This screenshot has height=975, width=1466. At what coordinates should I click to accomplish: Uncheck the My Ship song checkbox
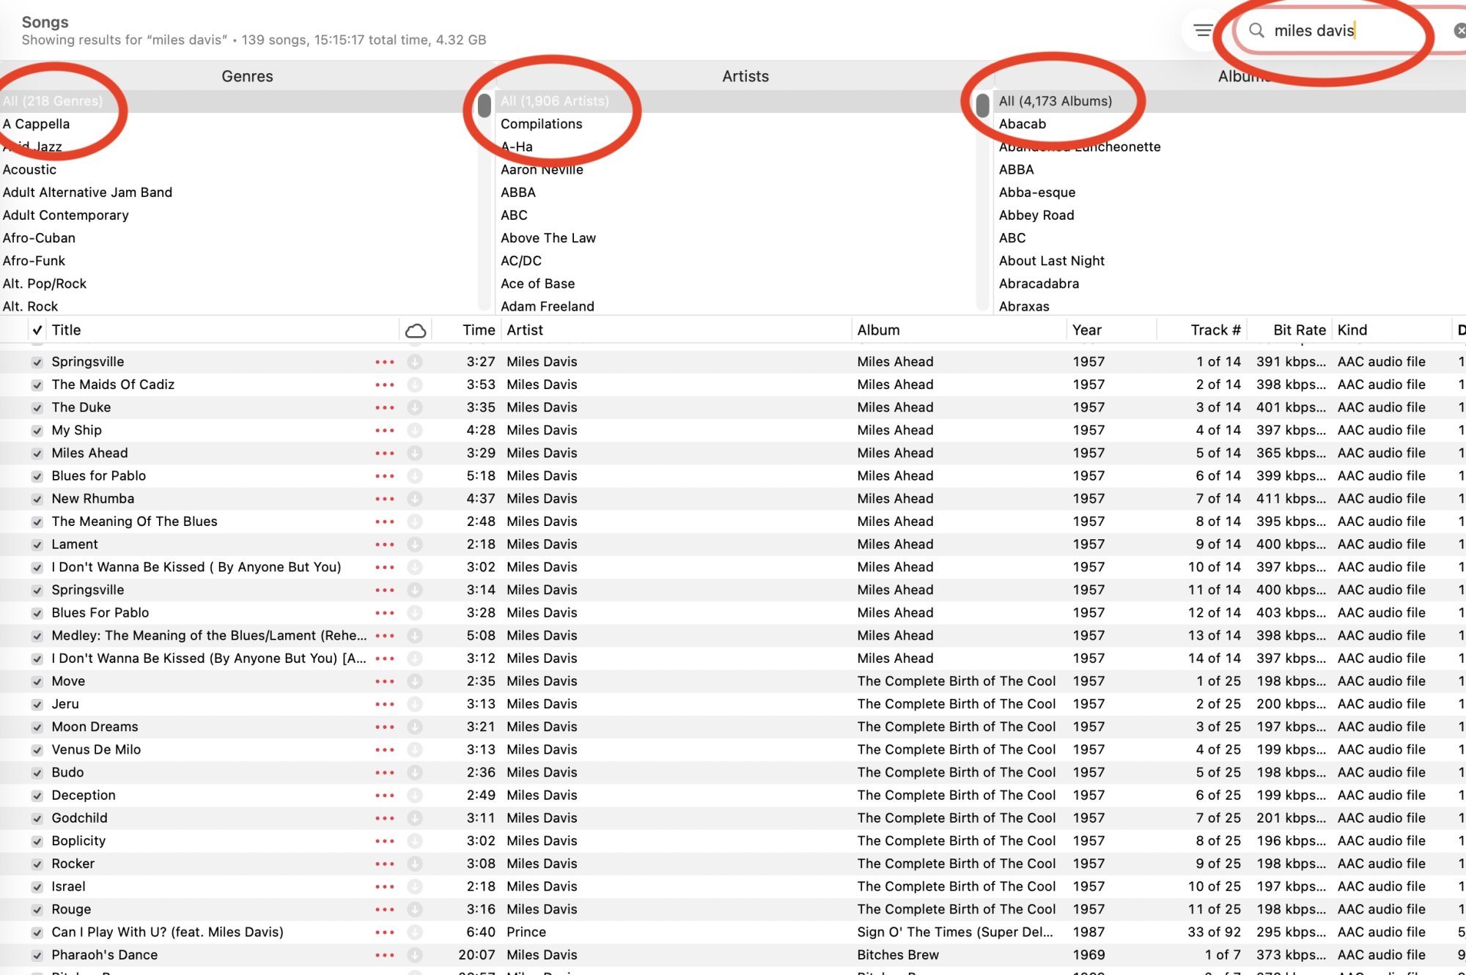coord(37,431)
